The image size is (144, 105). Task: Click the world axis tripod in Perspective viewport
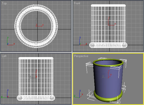pos(79,94)
